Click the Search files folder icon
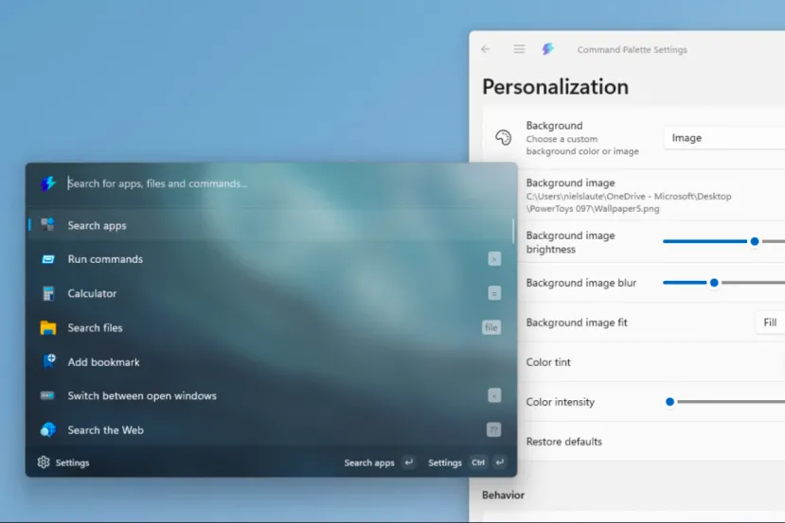 (x=48, y=328)
